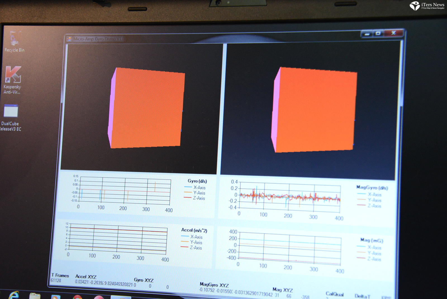The height and width of the screenshot is (299, 447).
Task: Launch Windows Media Player from the taskbar
Action: pyautogui.click(x=56, y=297)
